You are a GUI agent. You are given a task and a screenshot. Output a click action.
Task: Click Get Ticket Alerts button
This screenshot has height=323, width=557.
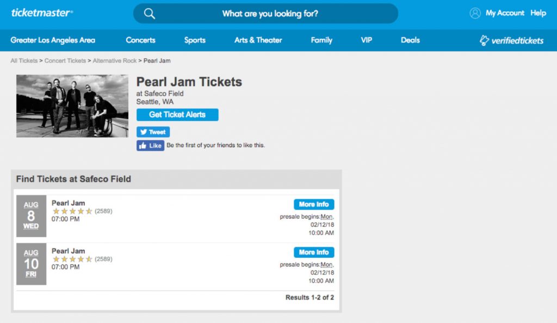(177, 115)
